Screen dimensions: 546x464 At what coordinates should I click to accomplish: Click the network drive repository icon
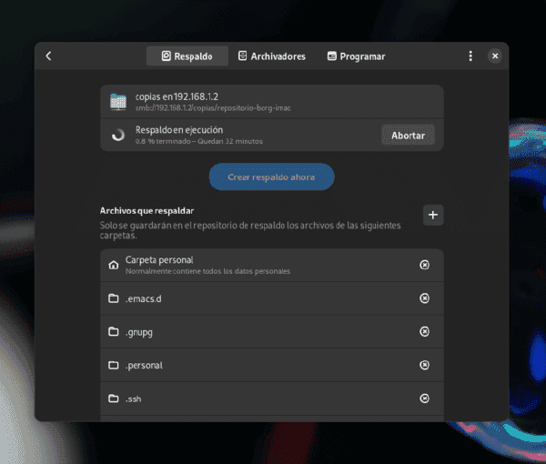point(118,102)
